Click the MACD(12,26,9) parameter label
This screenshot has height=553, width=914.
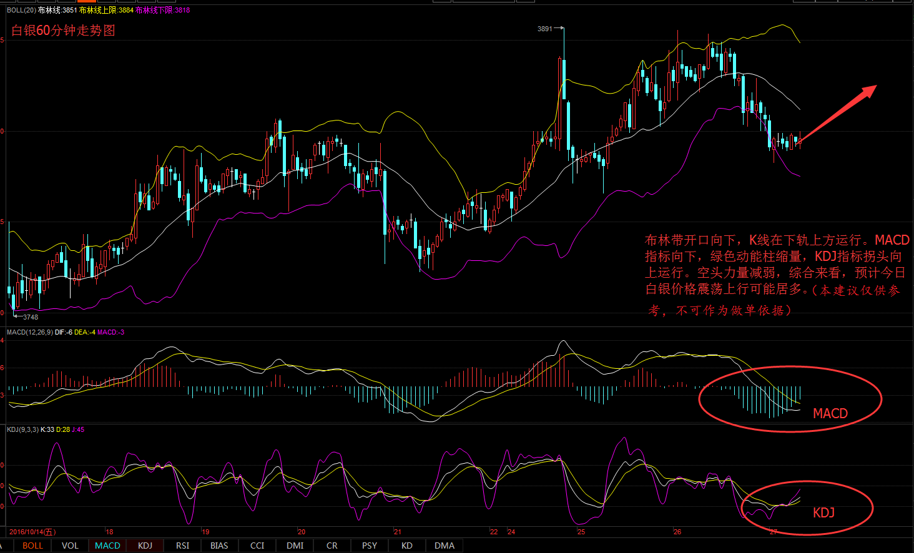pos(30,332)
